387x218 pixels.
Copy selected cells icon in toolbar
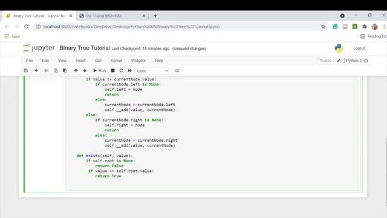(56, 71)
